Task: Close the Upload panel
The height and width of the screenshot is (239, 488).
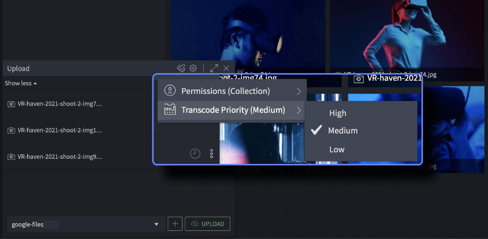Action: pos(226,68)
